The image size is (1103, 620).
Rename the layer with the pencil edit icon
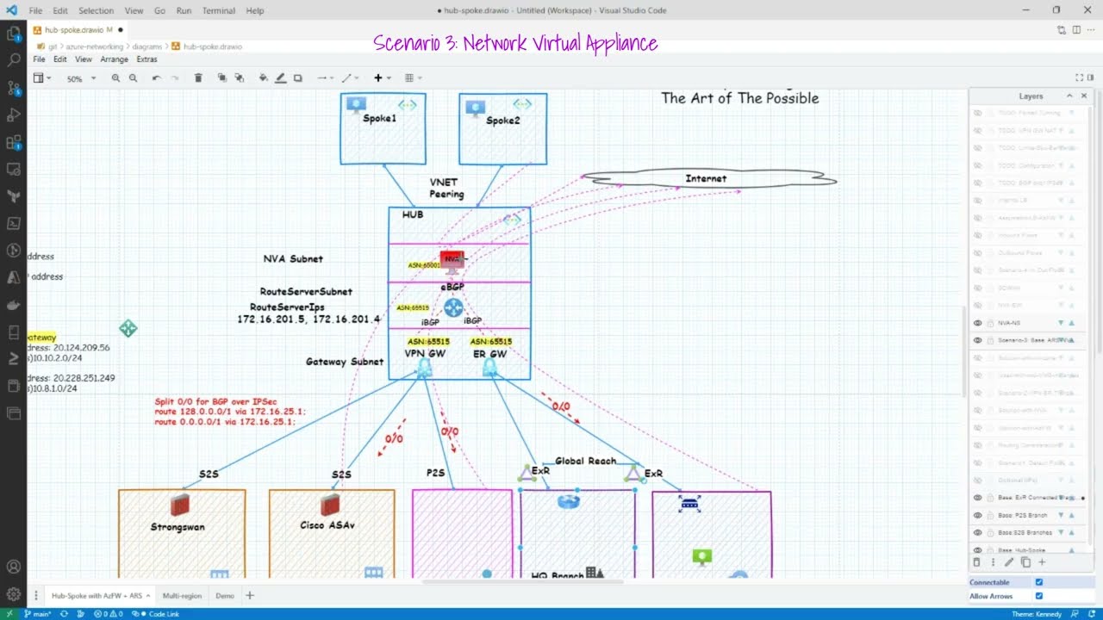(1009, 562)
